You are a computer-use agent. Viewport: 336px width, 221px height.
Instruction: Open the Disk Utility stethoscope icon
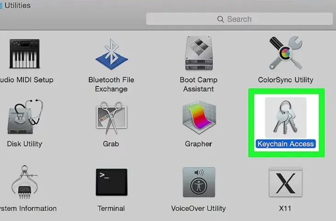tap(26, 118)
